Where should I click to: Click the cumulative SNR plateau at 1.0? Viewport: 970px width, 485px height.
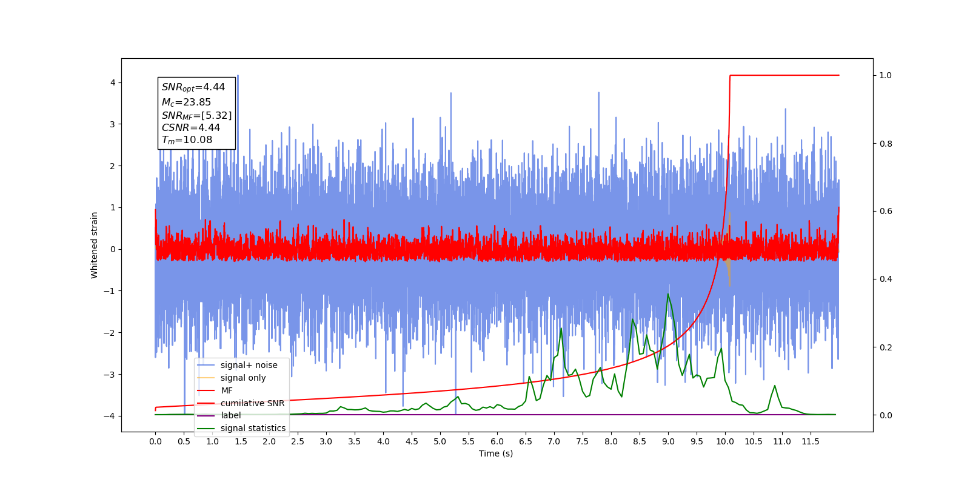point(784,75)
